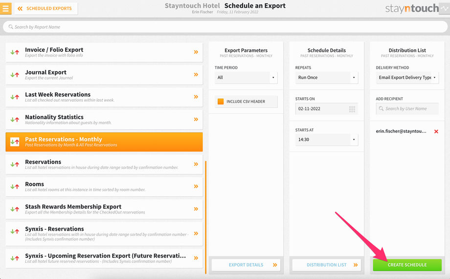
Task: Open the Repeats dropdown showing Run Once
Action: click(x=327, y=77)
